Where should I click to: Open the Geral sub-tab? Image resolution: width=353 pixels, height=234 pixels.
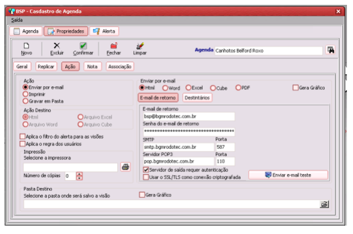(22, 66)
